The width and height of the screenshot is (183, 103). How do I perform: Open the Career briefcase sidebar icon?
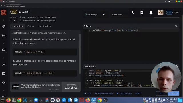(x=4, y=50)
